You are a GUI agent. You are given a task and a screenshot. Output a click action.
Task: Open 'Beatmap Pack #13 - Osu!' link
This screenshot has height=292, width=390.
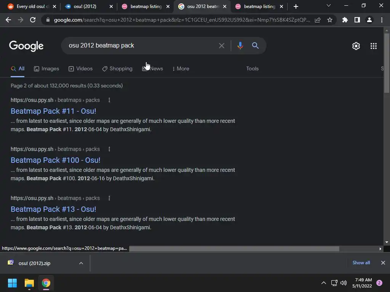pos(53,209)
